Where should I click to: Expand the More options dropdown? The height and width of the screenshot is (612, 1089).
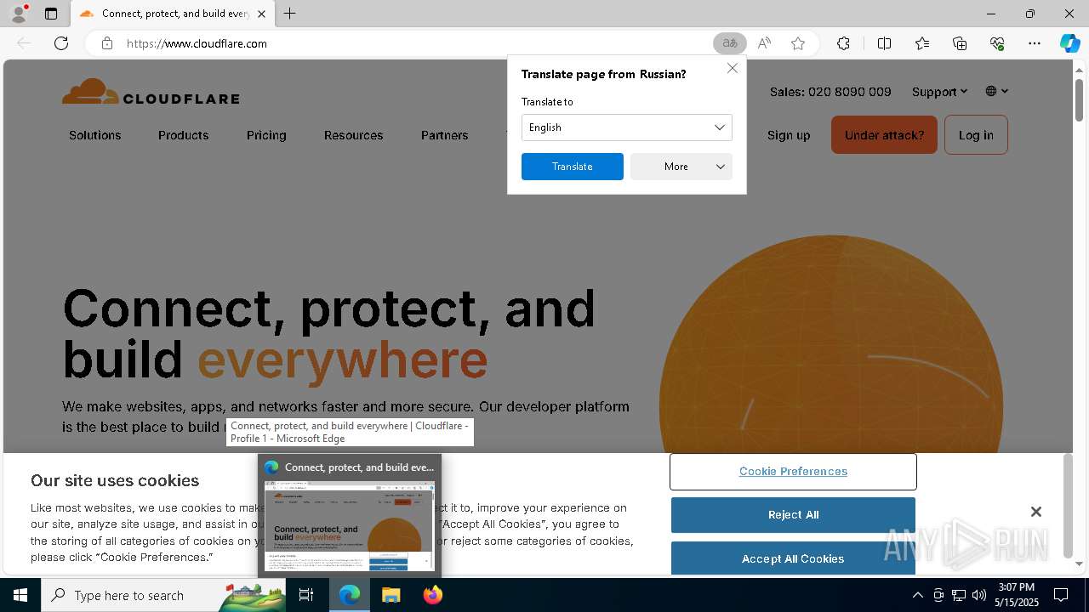pos(681,167)
